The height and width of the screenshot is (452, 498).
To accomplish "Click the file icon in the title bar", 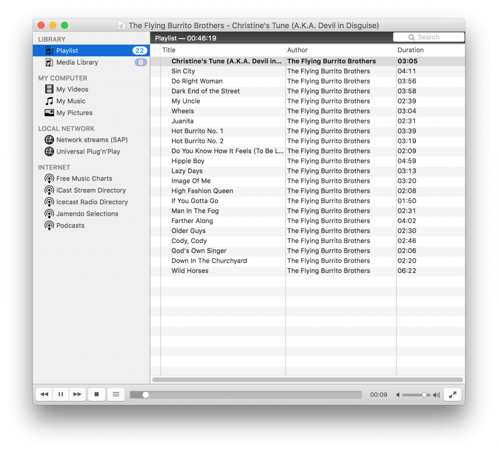I will pyautogui.click(x=121, y=25).
